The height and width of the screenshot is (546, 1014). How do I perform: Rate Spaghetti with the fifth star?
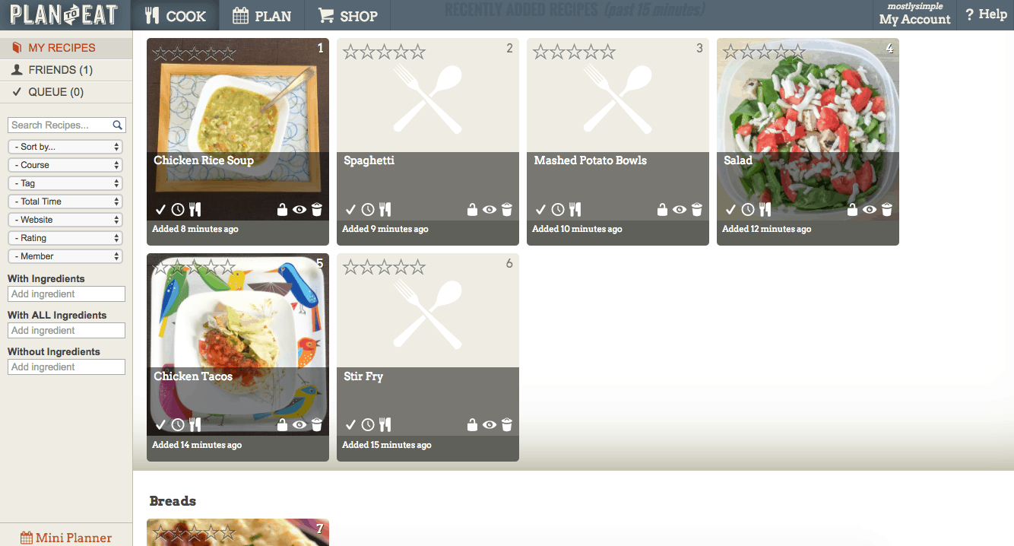coord(417,52)
